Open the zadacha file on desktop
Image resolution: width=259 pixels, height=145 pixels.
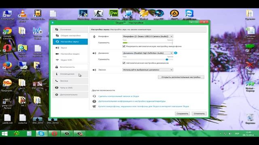click(23, 119)
